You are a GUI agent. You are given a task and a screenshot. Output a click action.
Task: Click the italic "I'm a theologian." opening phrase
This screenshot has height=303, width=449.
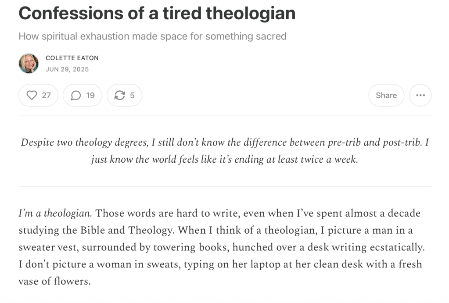tap(55, 214)
